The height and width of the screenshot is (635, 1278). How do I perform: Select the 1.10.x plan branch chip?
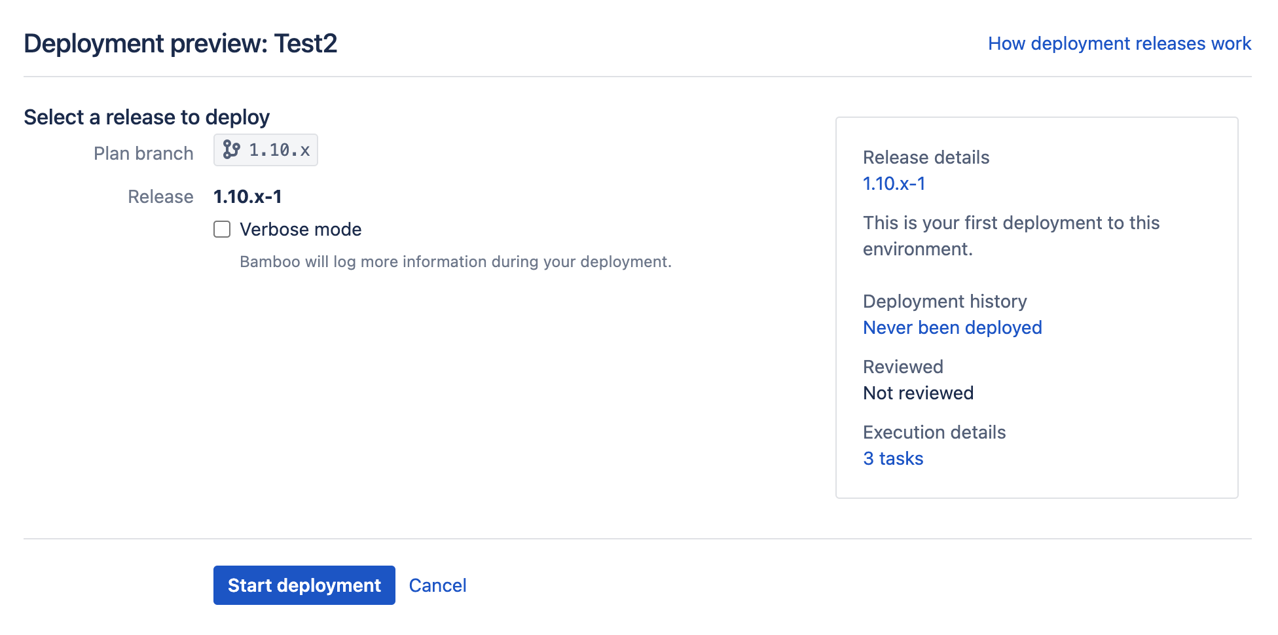coord(265,150)
